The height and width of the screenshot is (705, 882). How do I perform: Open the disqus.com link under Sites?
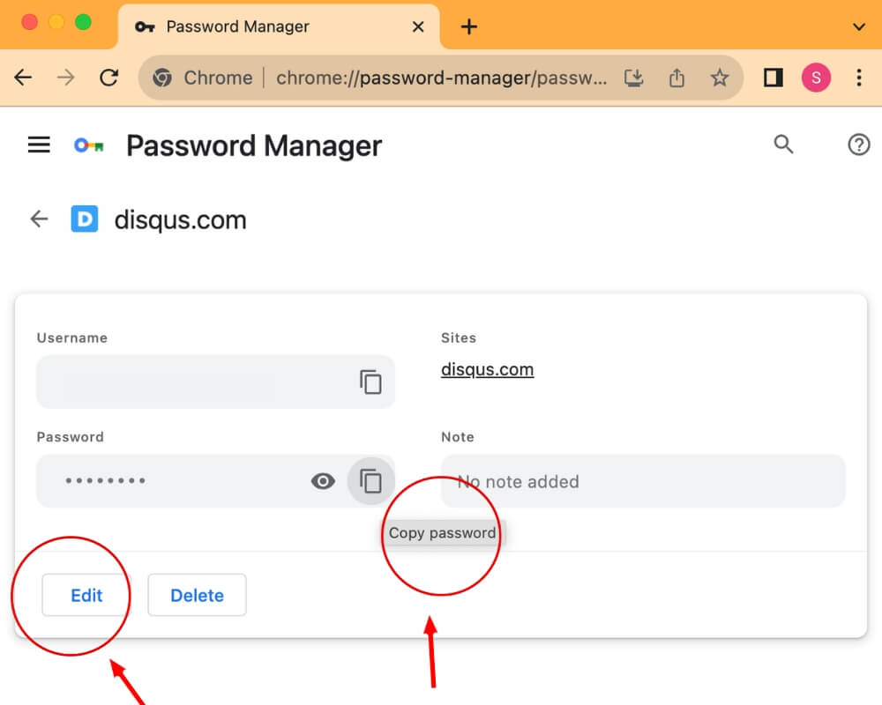pyautogui.click(x=487, y=369)
